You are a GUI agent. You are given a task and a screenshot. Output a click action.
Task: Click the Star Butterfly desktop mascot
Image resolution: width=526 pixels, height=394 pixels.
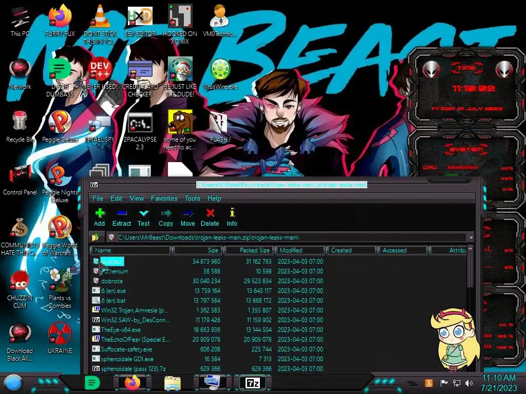tap(454, 339)
